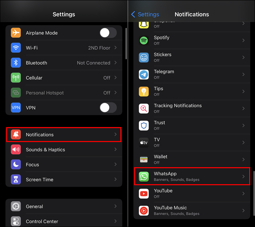
Task: Tap the Control Center switches icon
Action: pos(16,221)
